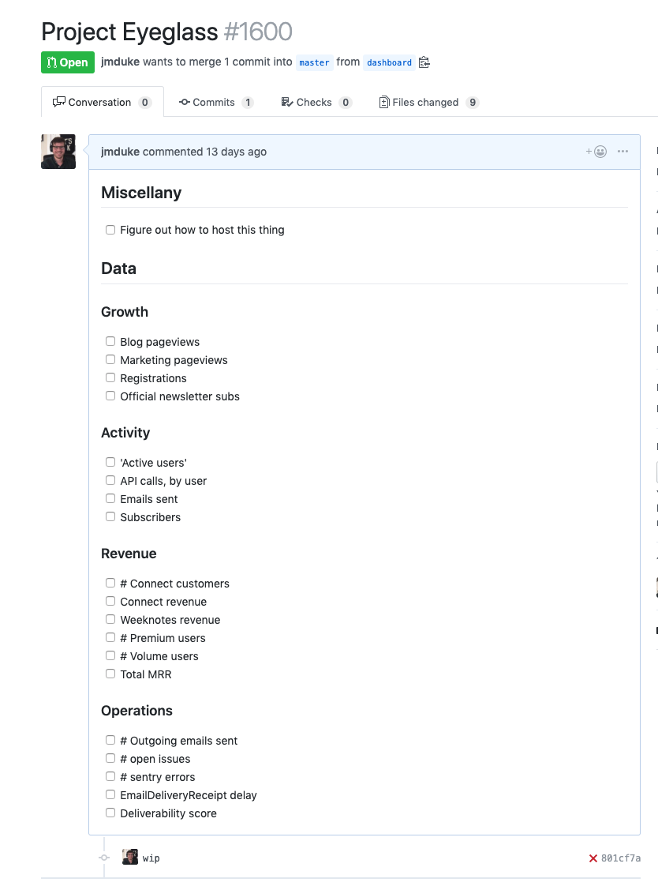Open the wip commit message link
Viewport: 658px width, 886px height.
tap(151, 858)
